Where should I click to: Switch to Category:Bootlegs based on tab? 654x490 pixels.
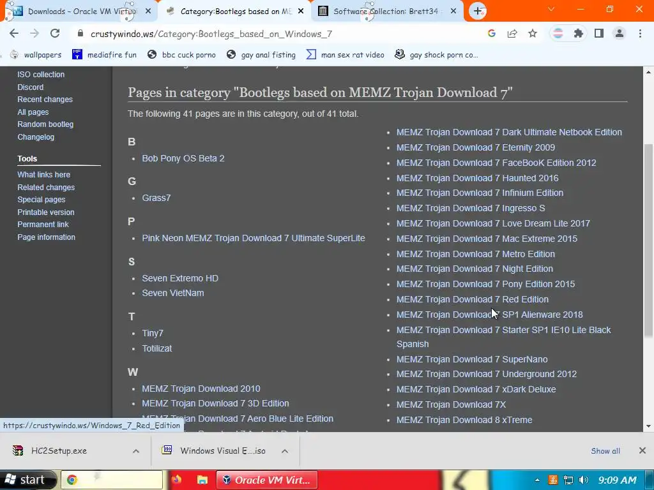(234, 11)
